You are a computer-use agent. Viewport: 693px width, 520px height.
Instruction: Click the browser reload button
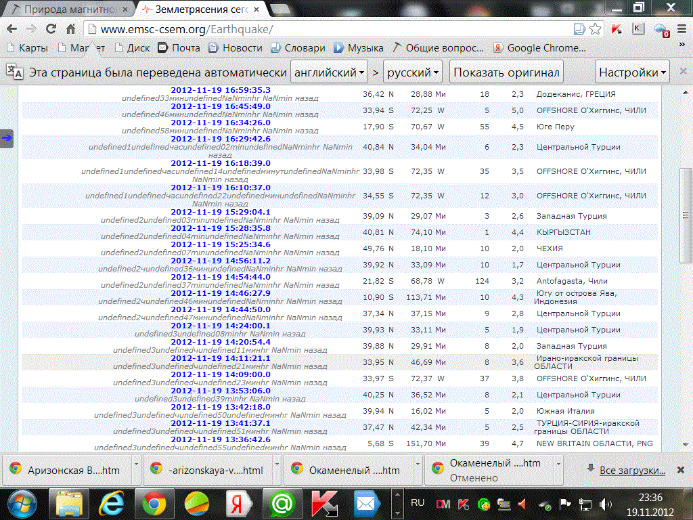(x=51, y=29)
